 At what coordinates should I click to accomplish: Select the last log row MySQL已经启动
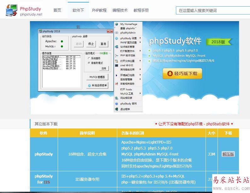61,68
